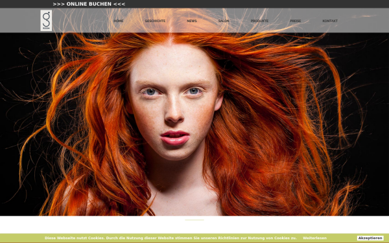Click the cookie notice text

[x=171, y=238]
